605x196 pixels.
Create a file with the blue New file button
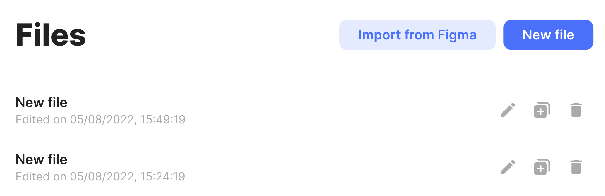click(x=548, y=35)
